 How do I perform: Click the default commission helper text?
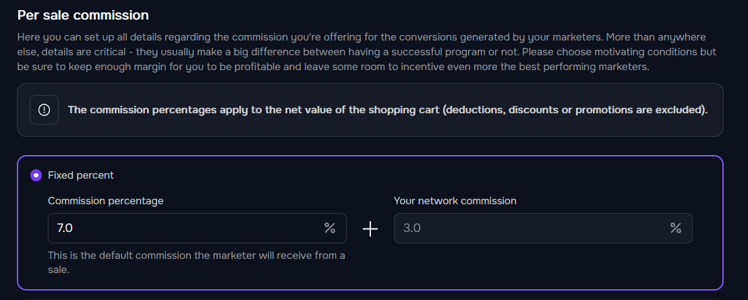coord(196,262)
